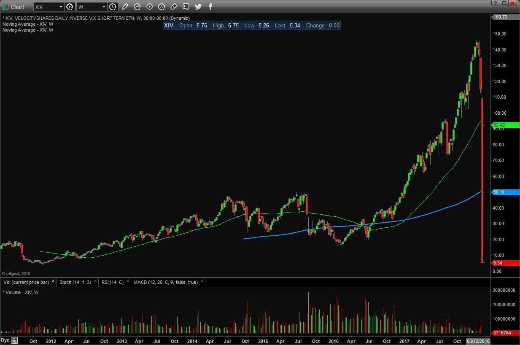The width and height of the screenshot is (520, 345).
Task: Click the circular play replay icon
Action: (149, 7)
